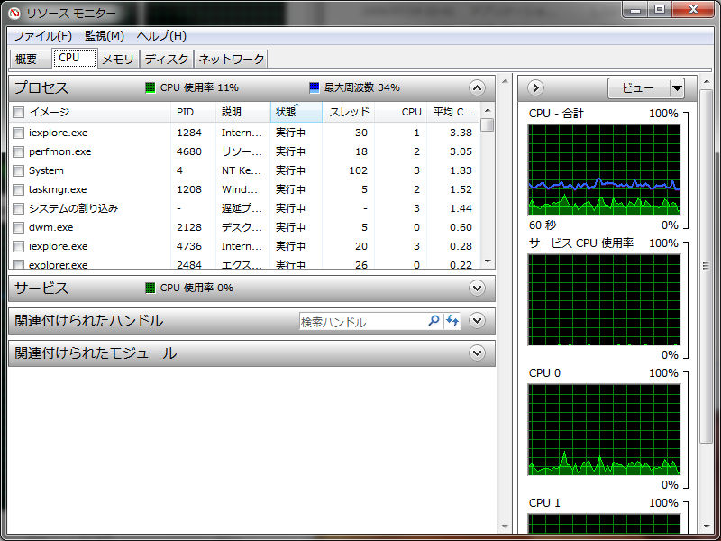Image resolution: width=721 pixels, height=541 pixels.
Task: Switch to the ネットワーク tab
Action: 231,59
